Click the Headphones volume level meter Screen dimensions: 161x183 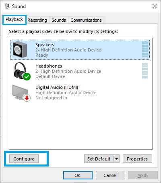pyautogui.click(x=145, y=71)
